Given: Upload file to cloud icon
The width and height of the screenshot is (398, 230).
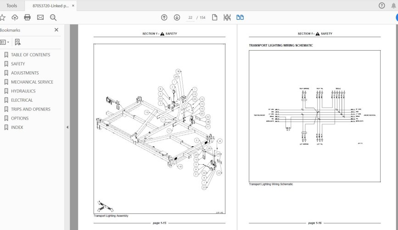Looking at the screenshot, I should tap(15, 17).
